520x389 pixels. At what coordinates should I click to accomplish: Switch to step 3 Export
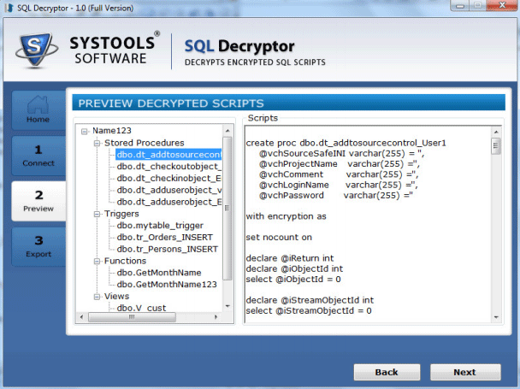click(x=38, y=246)
